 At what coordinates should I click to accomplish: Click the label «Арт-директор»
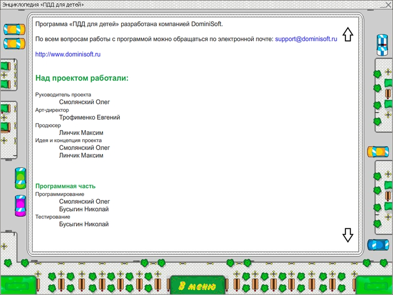[x=52, y=110]
